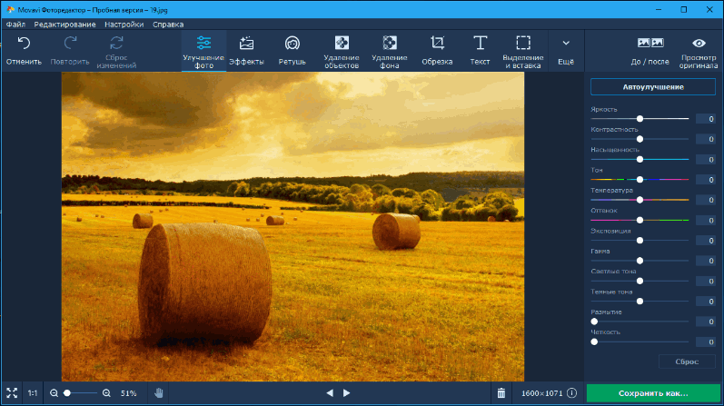Open Выделение и вставка tool
Screen dimensions: 724x406
coord(523,51)
